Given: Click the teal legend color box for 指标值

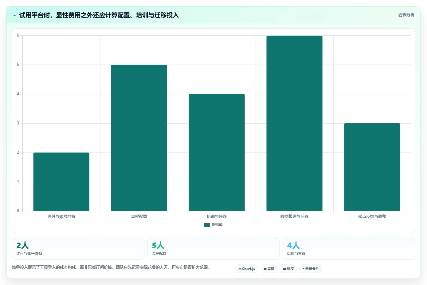Looking at the screenshot, I should coord(207,225).
